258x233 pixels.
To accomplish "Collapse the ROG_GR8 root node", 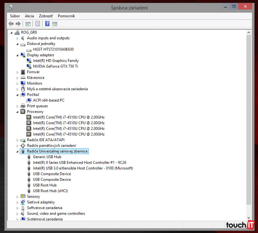I will tap(12, 33).
